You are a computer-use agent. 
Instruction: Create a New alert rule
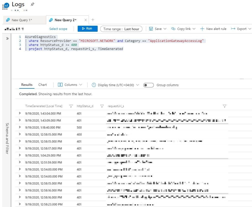point(213,29)
